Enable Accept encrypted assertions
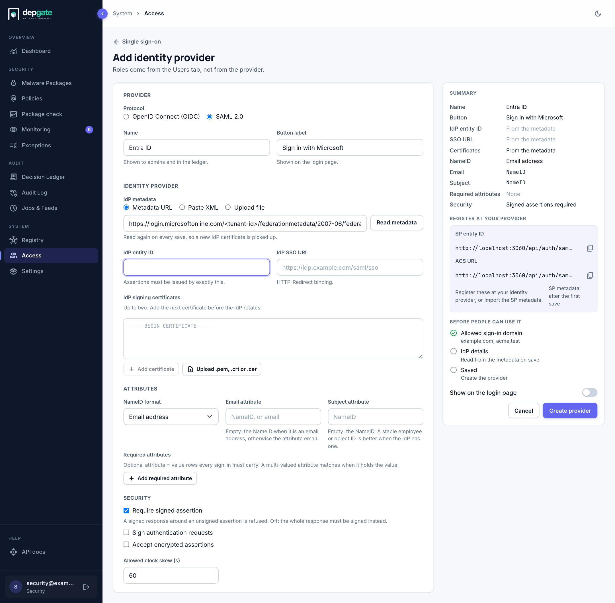Screen dimensions: 615x603 (x=126, y=544)
